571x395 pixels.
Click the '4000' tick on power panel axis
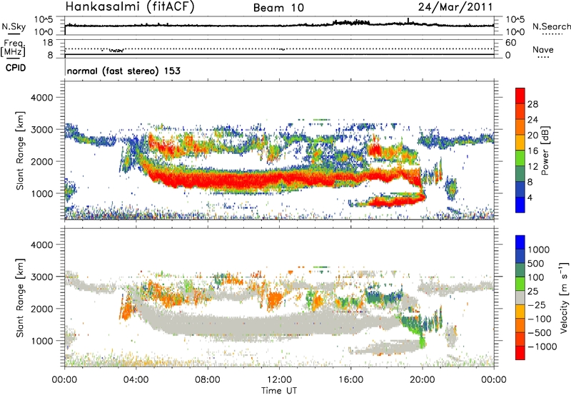[41, 98]
